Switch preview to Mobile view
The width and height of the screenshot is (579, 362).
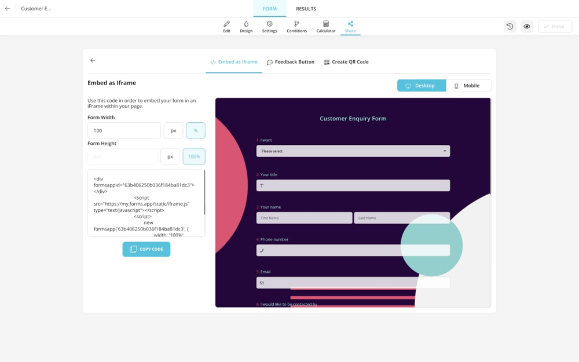[468, 86]
